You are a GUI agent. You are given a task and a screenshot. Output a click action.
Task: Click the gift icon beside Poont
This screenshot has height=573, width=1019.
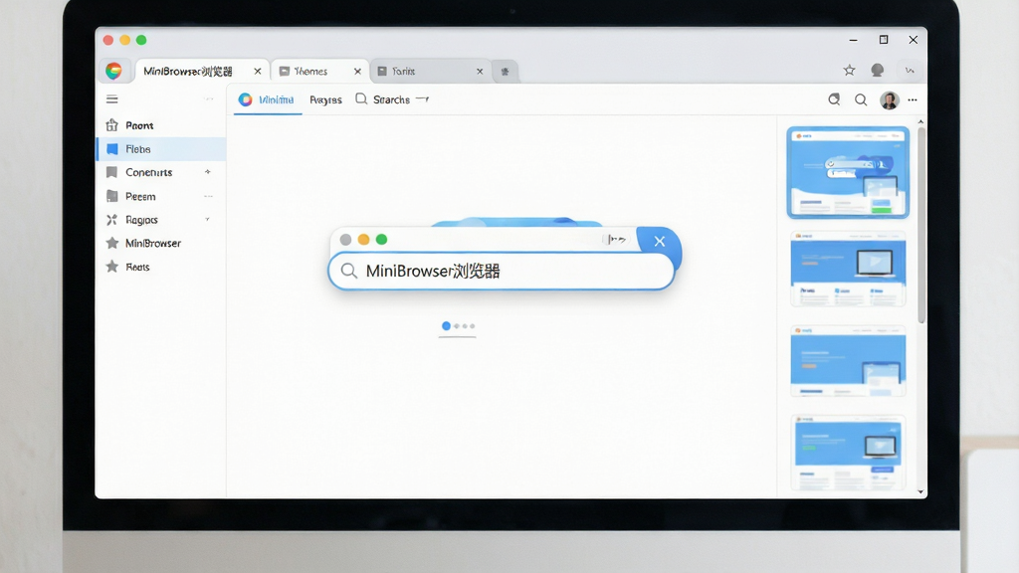111,124
